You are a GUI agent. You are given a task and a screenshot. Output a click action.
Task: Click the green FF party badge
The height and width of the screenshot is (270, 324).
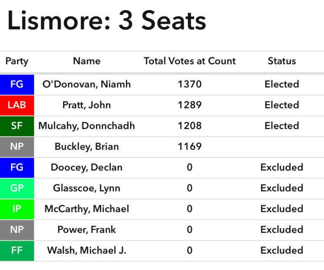[17, 250]
